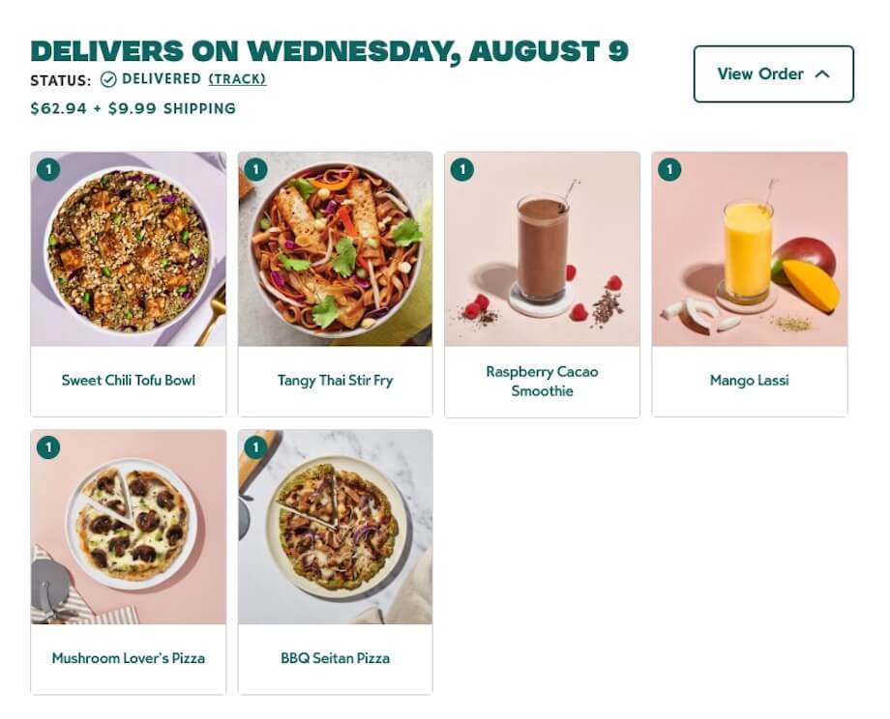Select the BBQ Seitan Pizza name
The image size is (890, 719).
[x=335, y=658]
